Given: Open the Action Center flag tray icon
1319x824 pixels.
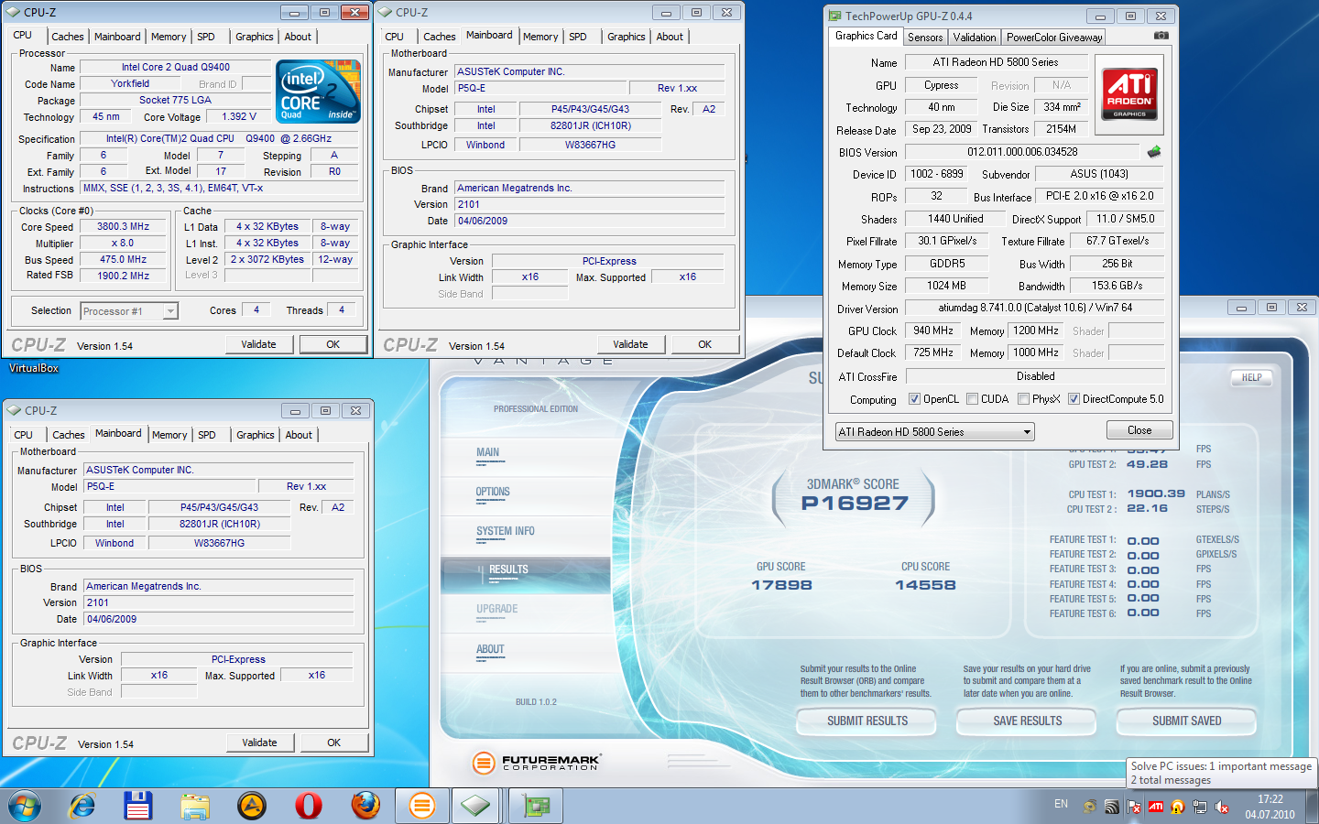Looking at the screenshot, I should (1134, 807).
